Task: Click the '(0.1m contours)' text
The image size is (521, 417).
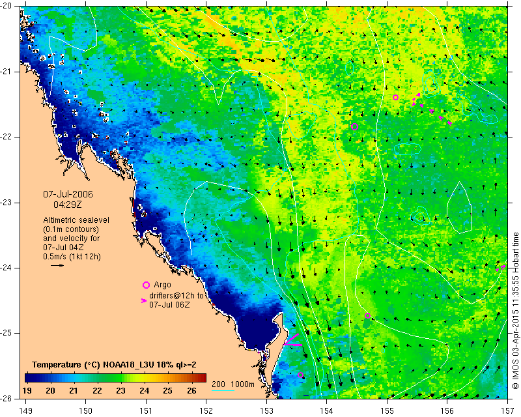Action: pyautogui.click(x=71, y=229)
